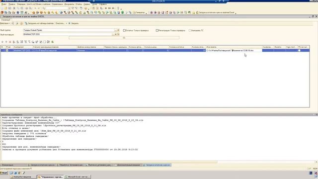Viewport: 318px width, 179px height.
Task: Open the Справка menu
Action: click(x=103, y=4)
